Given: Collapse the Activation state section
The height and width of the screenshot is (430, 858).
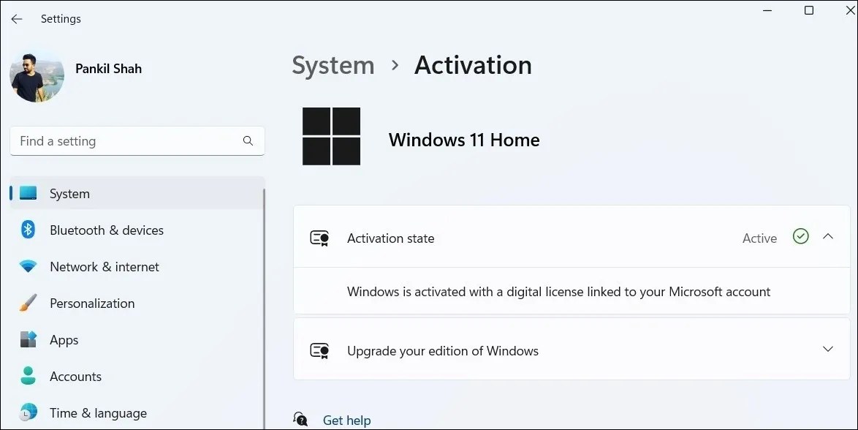Looking at the screenshot, I should pos(828,237).
